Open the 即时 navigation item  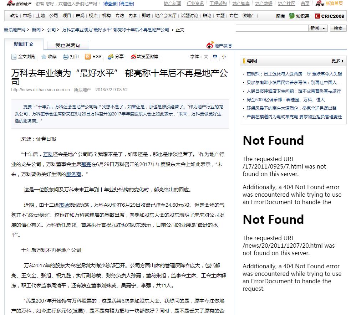pos(146,16)
